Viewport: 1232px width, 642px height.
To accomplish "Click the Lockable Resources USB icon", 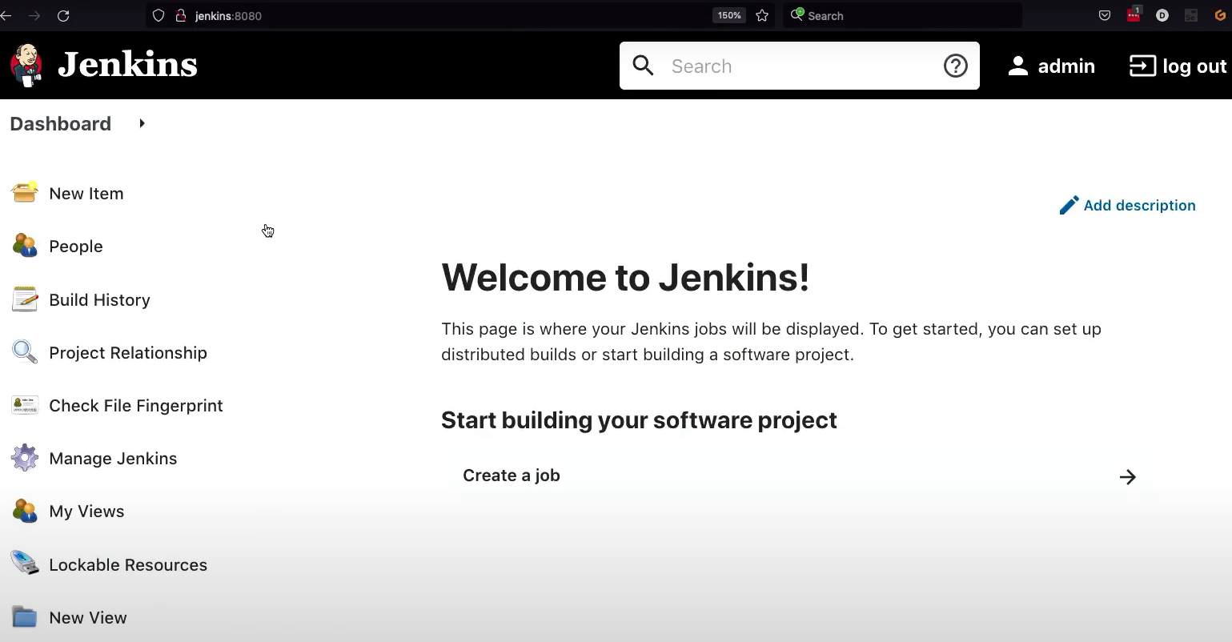I will tap(25, 564).
